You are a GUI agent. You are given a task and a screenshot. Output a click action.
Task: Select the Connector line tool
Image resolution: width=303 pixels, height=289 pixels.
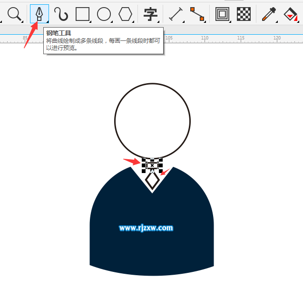pyautogui.click(x=197, y=14)
